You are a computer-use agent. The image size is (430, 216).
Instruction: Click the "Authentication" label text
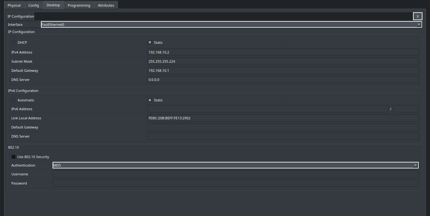(x=23, y=165)
